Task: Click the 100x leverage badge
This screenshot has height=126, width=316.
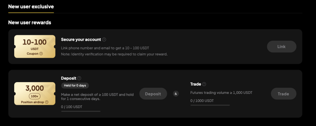Action: [35, 96]
